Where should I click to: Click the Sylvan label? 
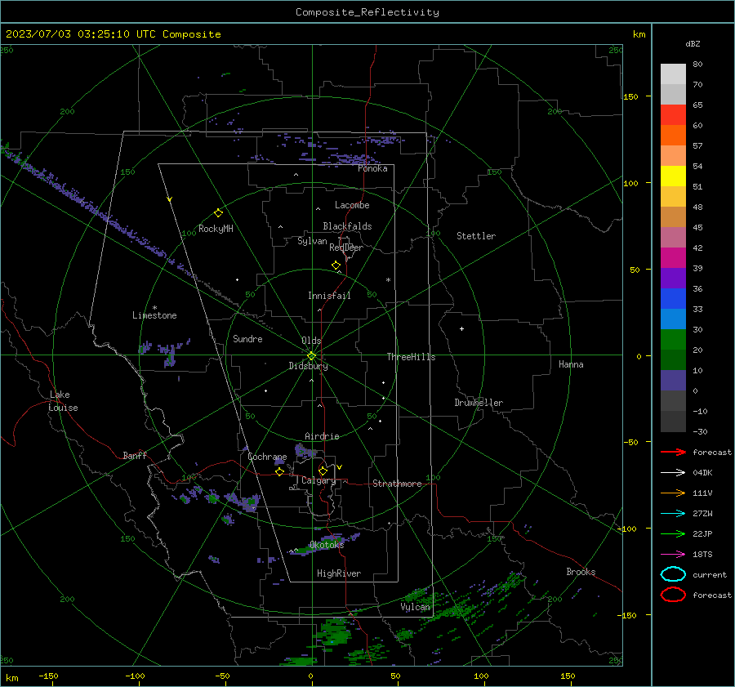(x=312, y=241)
